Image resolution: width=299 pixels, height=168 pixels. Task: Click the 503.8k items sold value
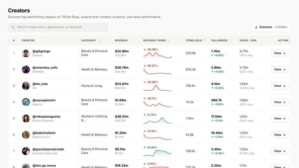click(191, 53)
